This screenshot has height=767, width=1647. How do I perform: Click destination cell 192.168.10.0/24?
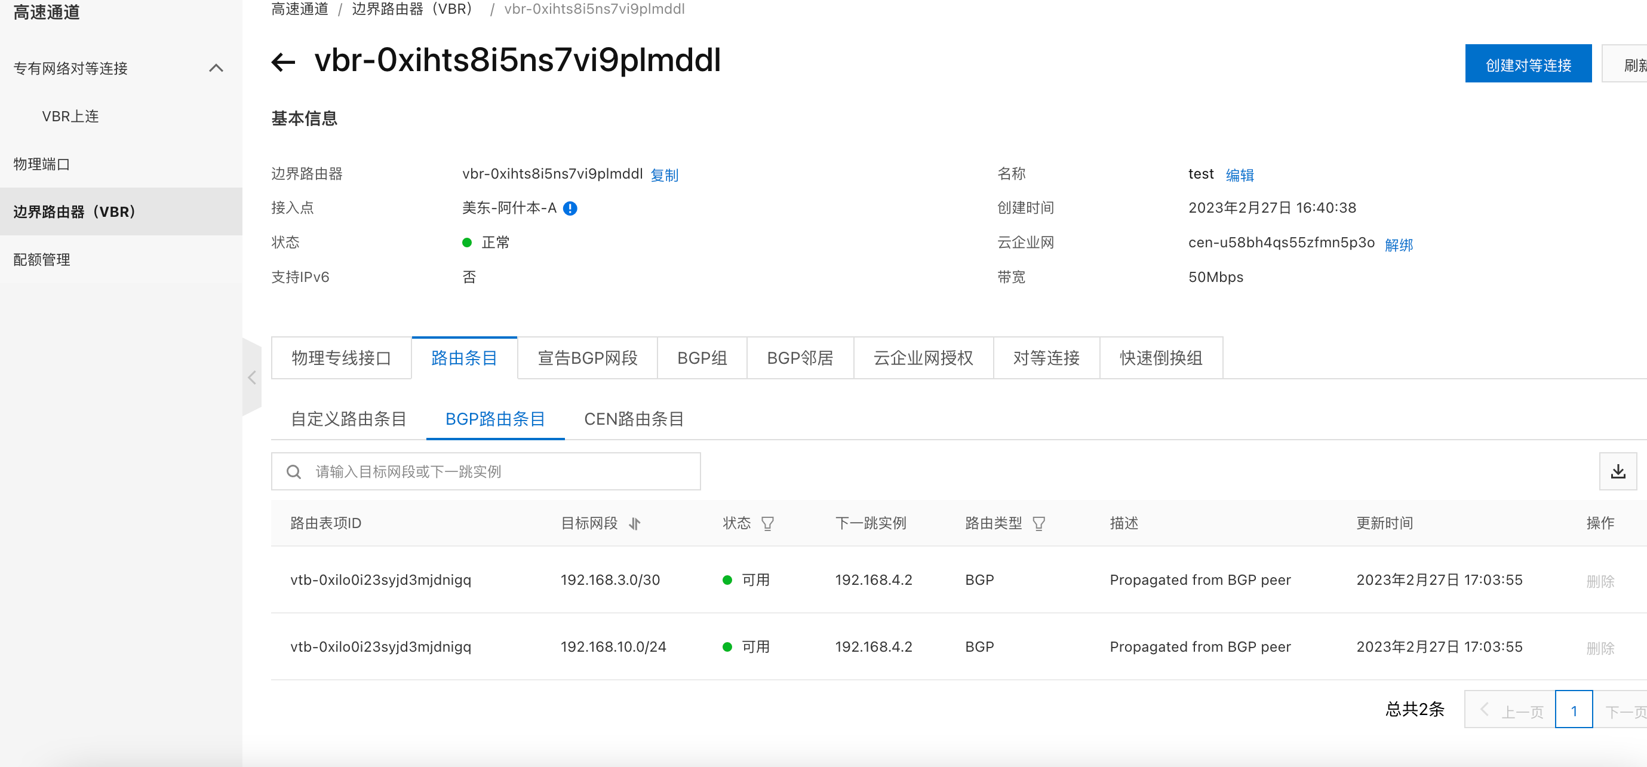[x=613, y=648]
